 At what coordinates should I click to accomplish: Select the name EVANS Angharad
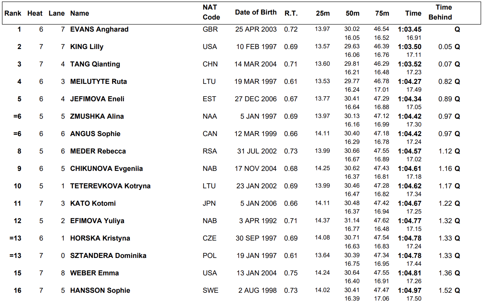pyautogui.click(x=99, y=29)
